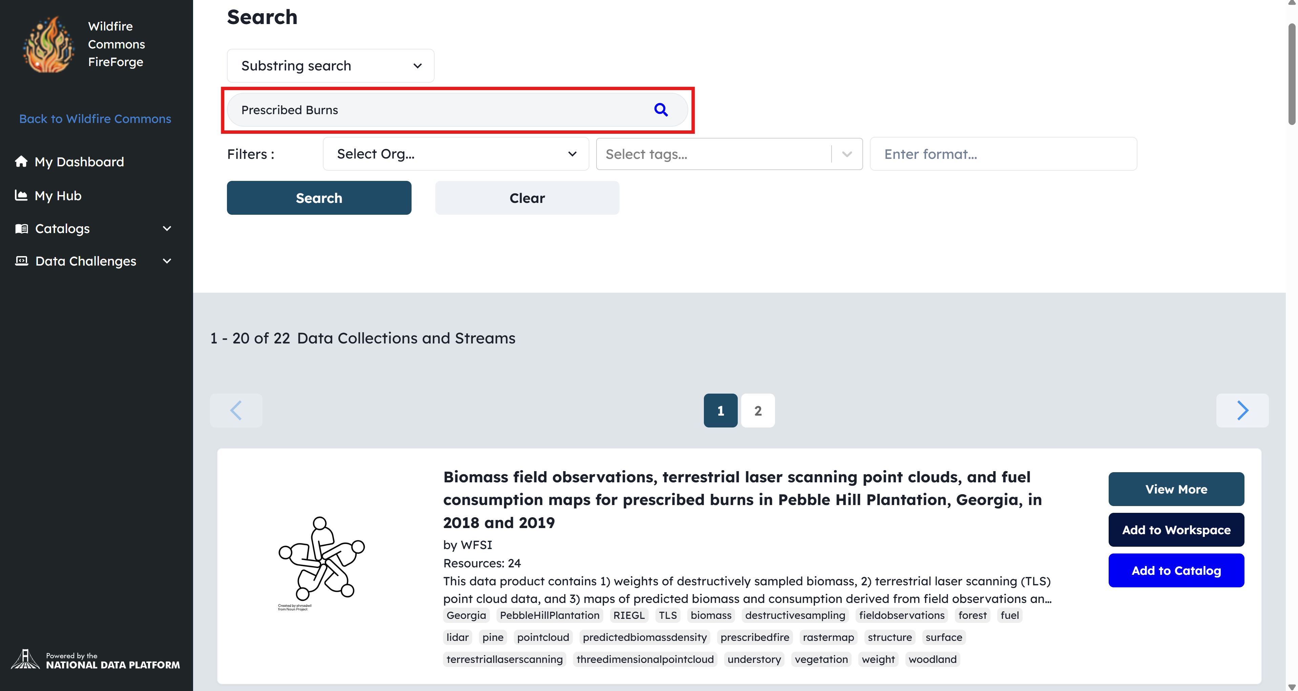Click the My Hub chart icon
The image size is (1298, 691).
(21, 195)
